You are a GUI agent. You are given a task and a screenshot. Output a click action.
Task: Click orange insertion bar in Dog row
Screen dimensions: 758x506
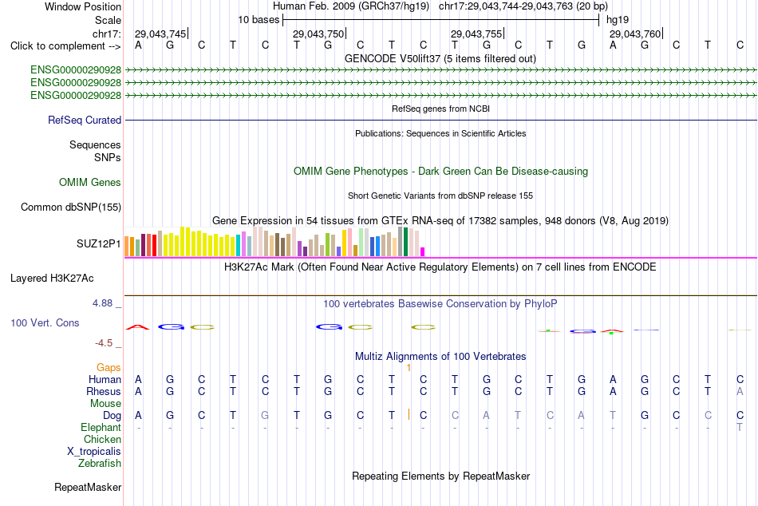409,414
